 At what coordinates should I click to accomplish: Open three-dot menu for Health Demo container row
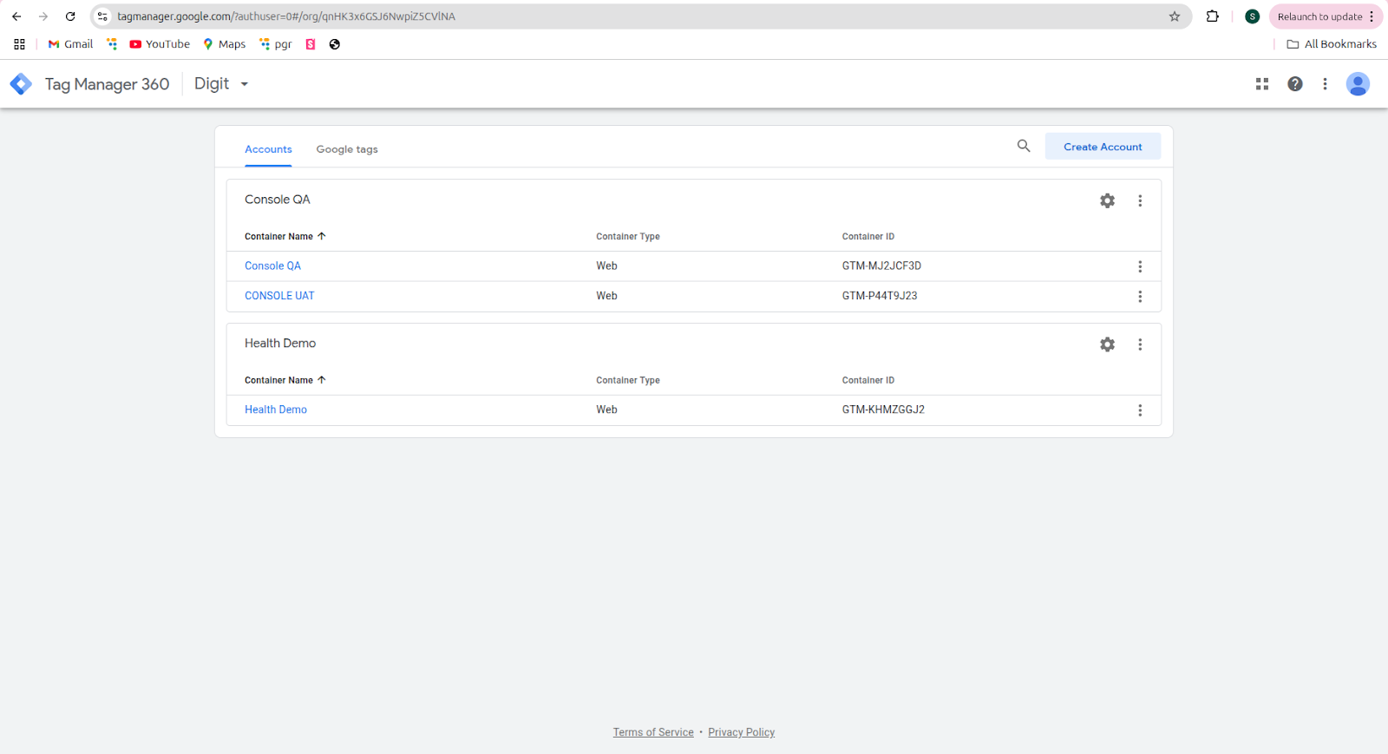(x=1140, y=410)
